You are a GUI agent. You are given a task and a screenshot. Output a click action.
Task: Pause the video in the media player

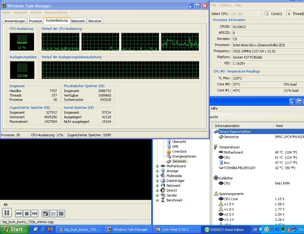(7, 213)
